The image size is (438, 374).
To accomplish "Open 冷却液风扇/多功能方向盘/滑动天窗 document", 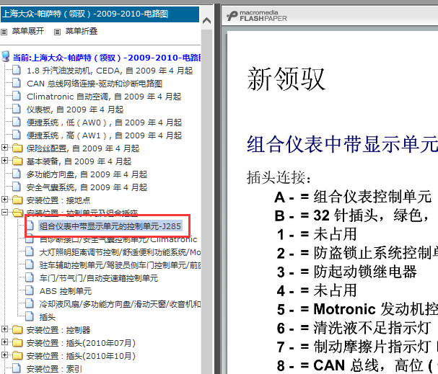I will pos(120,304).
